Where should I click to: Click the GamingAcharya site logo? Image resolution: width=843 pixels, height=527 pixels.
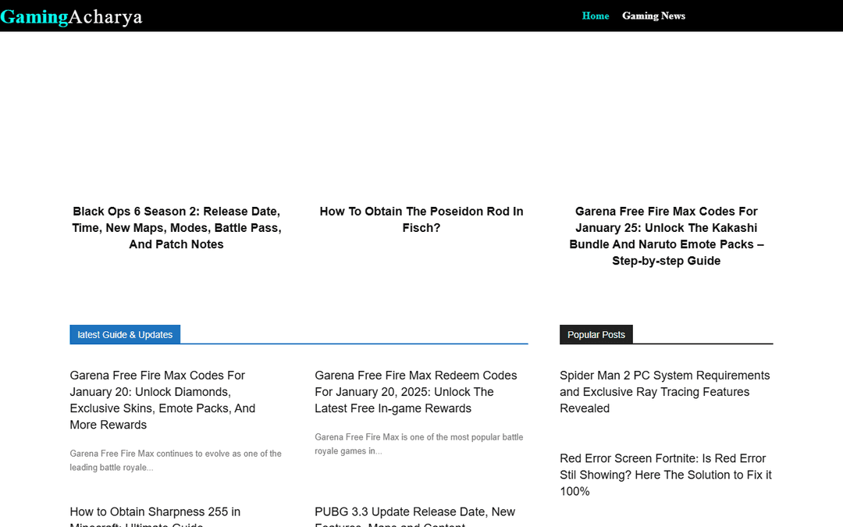pyautogui.click(x=72, y=16)
